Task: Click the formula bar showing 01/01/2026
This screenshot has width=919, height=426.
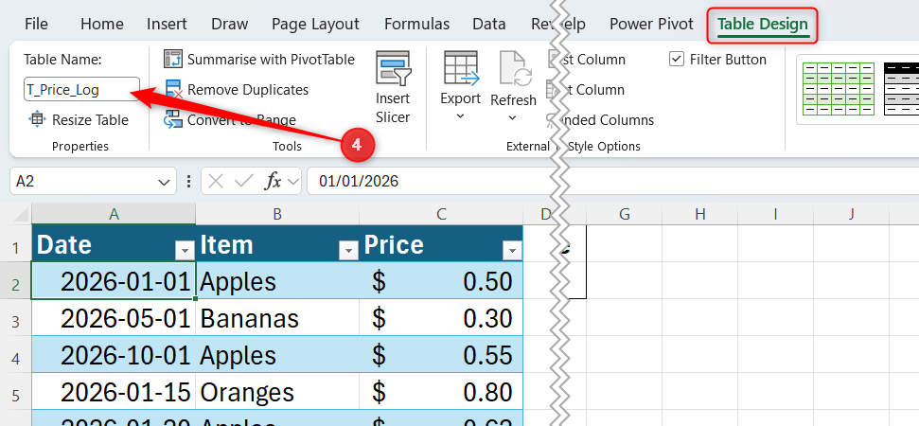Action: pos(612,181)
